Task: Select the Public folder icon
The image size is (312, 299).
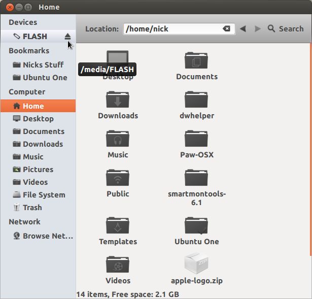Action: click(118, 177)
